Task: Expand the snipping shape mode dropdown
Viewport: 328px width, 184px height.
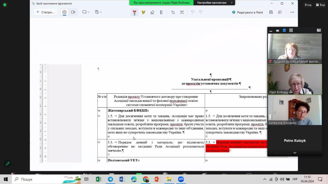Action: pyautogui.click(x=86, y=12)
